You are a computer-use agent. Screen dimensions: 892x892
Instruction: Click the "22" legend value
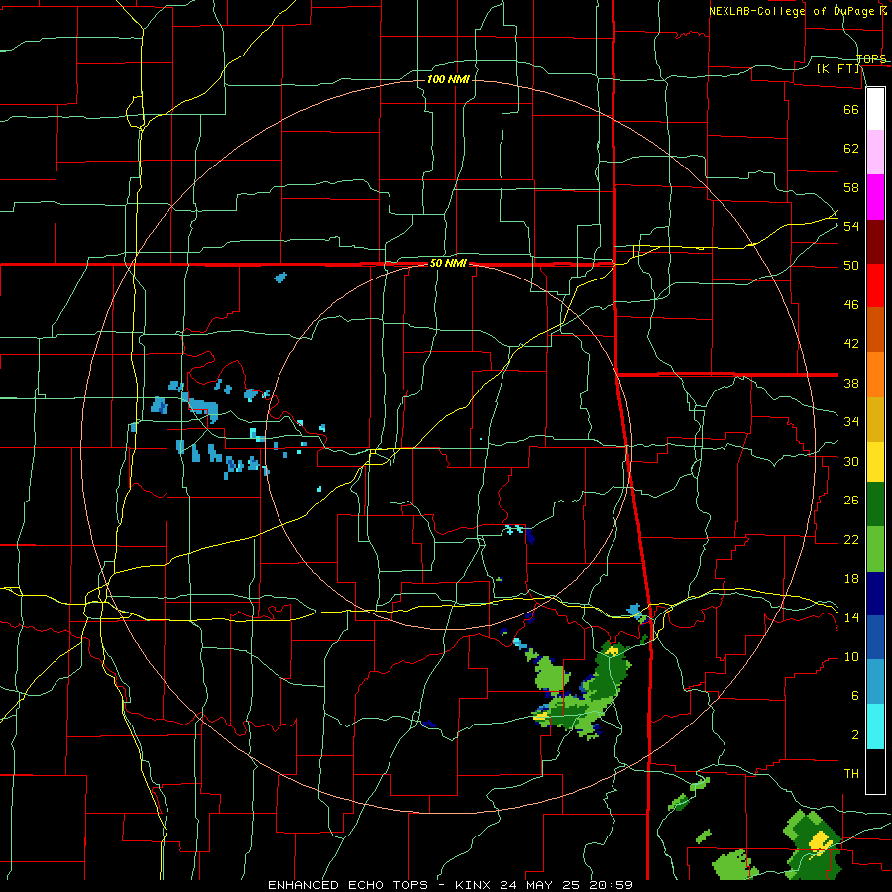[x=851, y=539]
